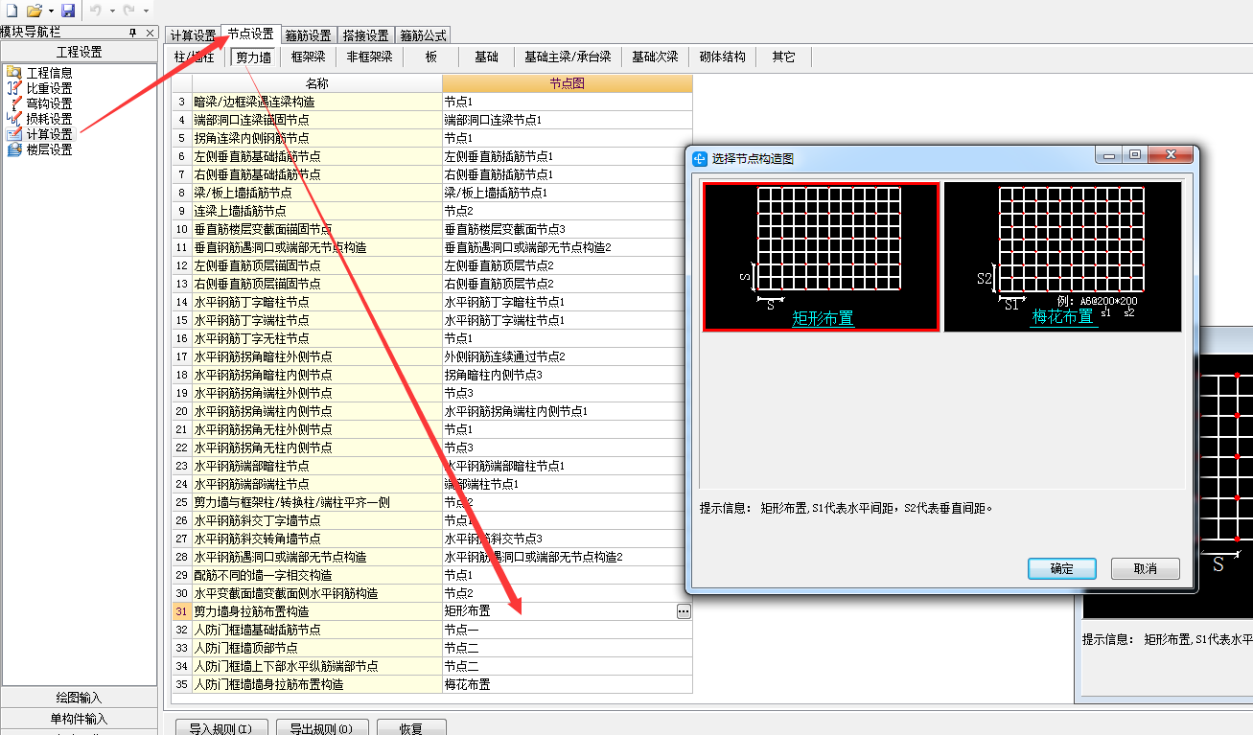Click the 损耗设置 icon in navigation
Viewport: 1253px width, 735px height.
[x=13, y=118]
